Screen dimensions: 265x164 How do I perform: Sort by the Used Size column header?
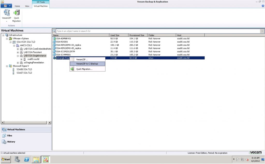(119, 35)
